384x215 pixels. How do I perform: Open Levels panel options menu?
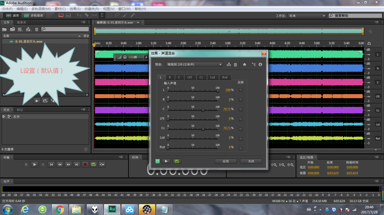(377, 181)
